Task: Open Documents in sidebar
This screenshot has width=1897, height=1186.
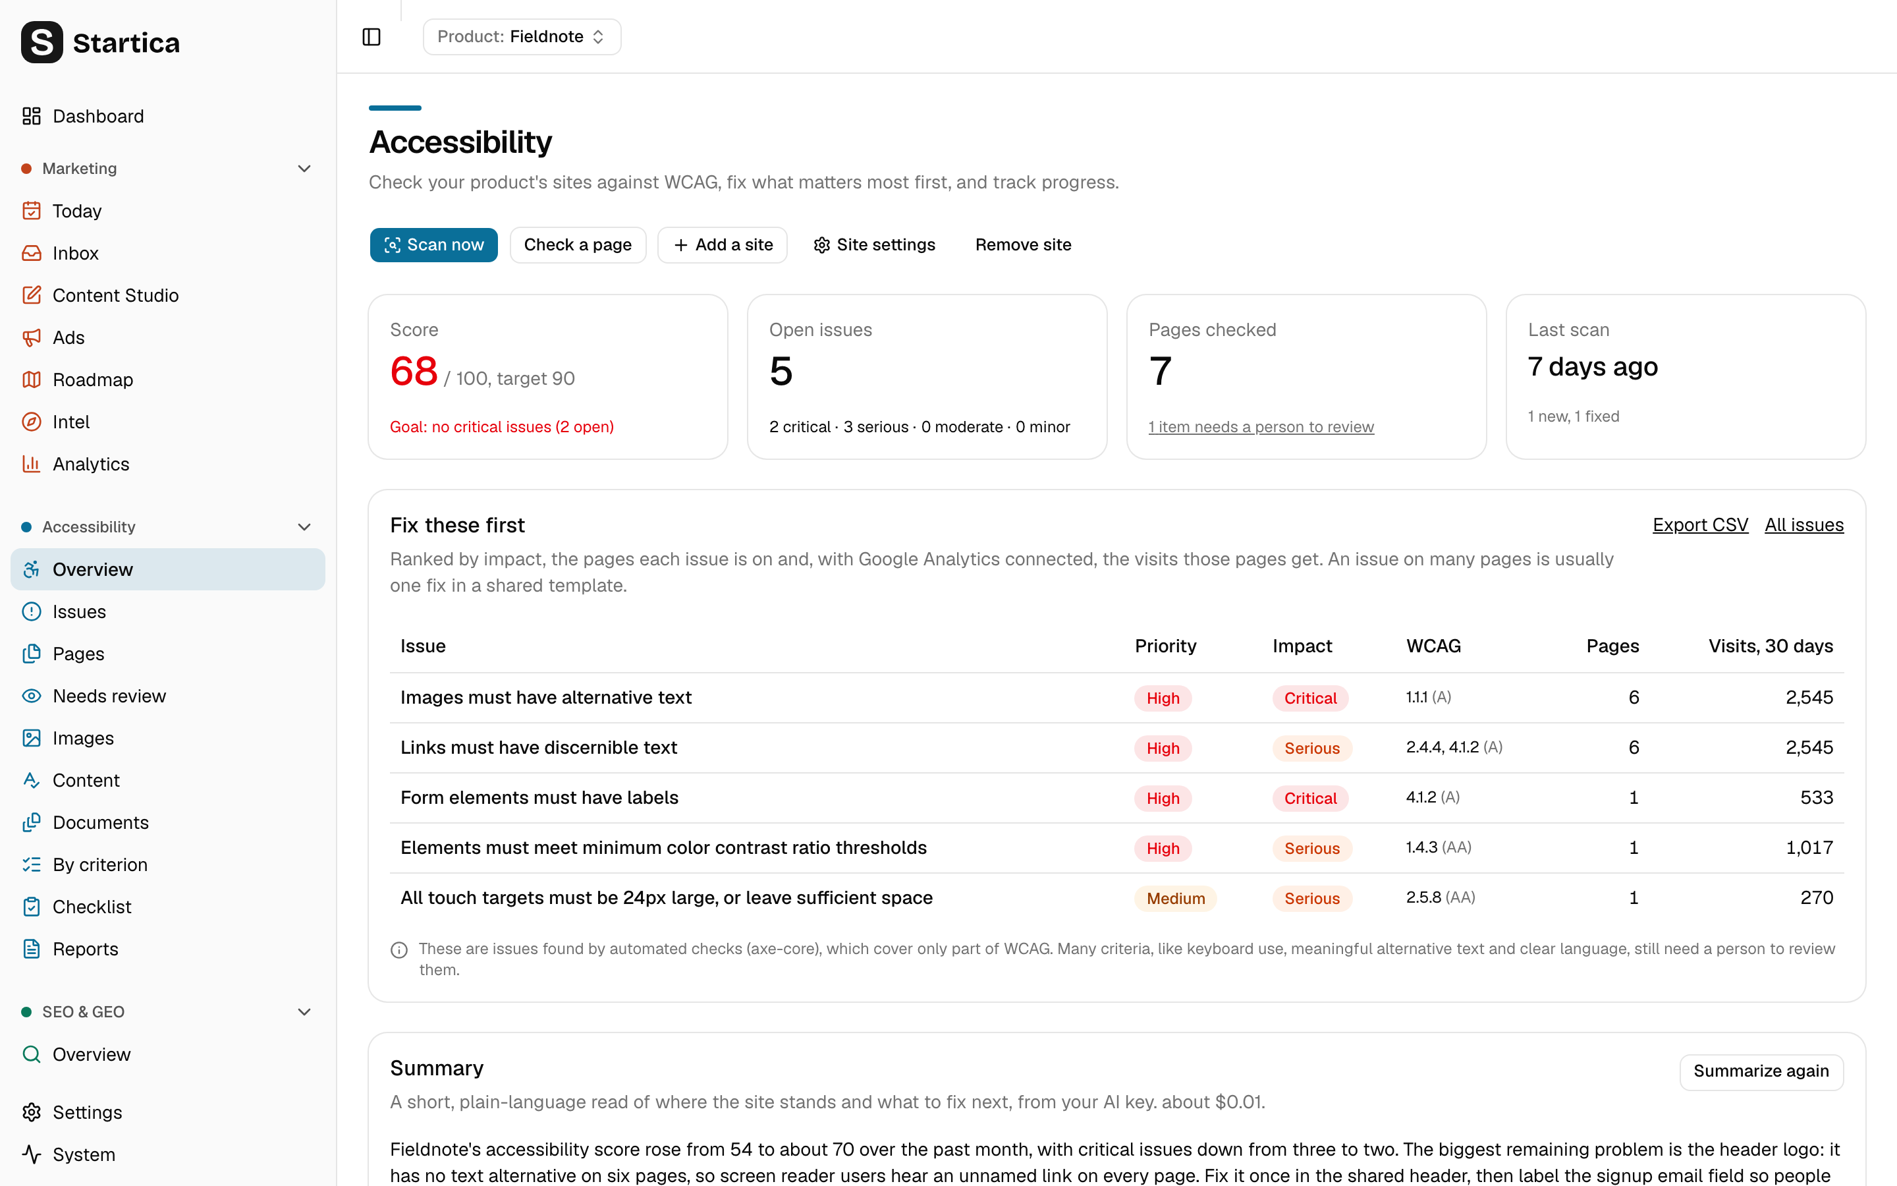Action: click(168, 823)
